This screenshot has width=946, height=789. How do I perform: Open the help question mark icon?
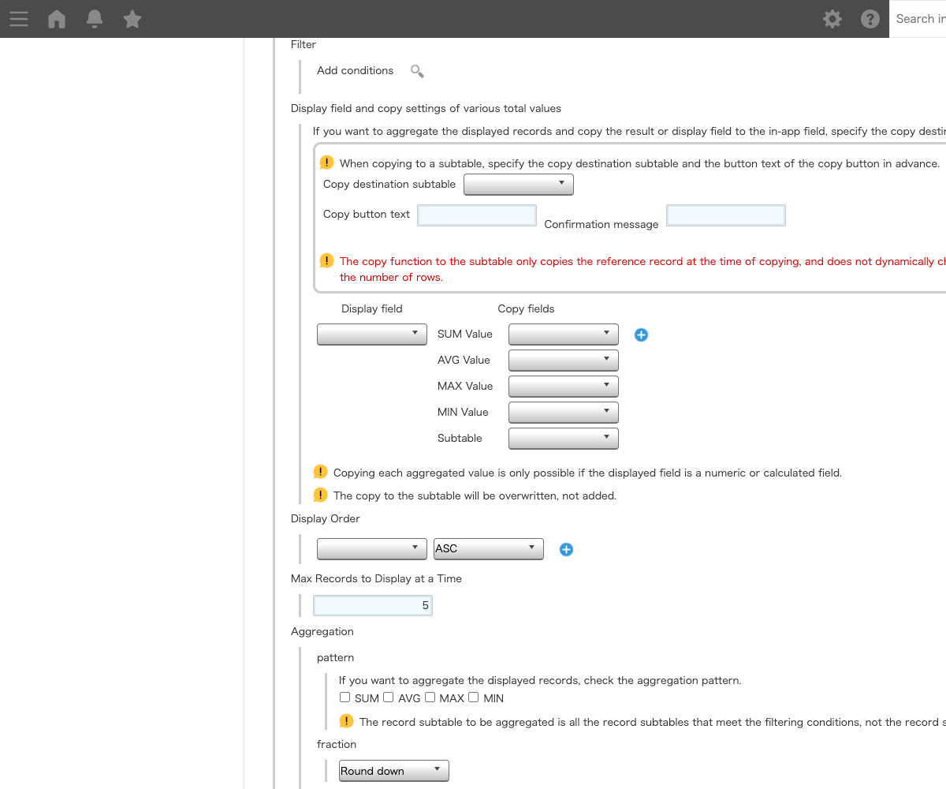point(870,19)
